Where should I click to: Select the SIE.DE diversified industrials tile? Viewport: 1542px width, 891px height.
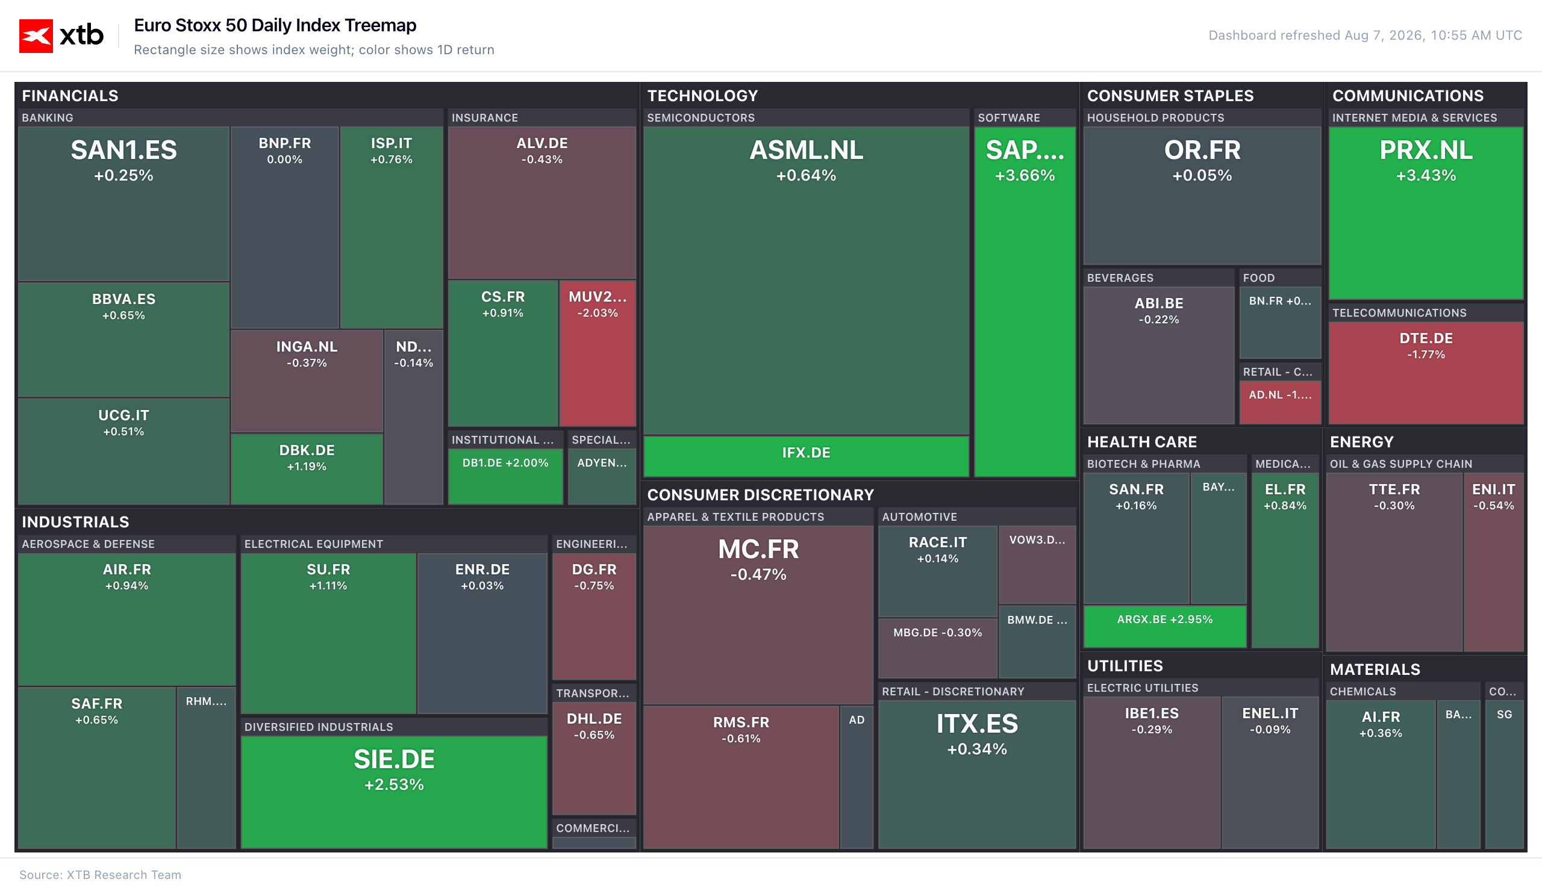click(394, 792)
